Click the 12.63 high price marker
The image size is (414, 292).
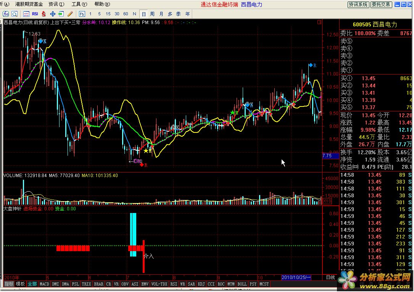pos(34,34)
